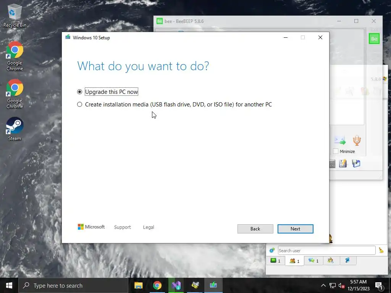The image size is (391, 293).
Task: Click the muted volume tray icon
Action: 341,285
